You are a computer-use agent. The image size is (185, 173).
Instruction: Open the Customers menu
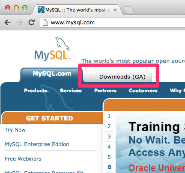[x=143, y=91]
